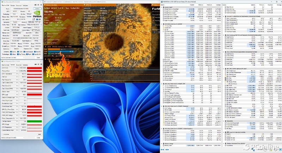Toggle the PhysX checkbox in GPU-Z
The image size is (282, 153).
tap(27, 54)
